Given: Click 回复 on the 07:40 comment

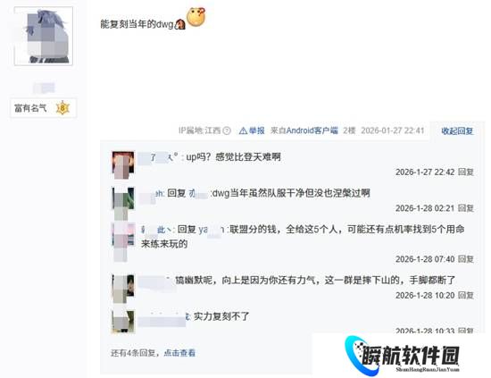Looking at the screenshot, I should click(466, 259).
